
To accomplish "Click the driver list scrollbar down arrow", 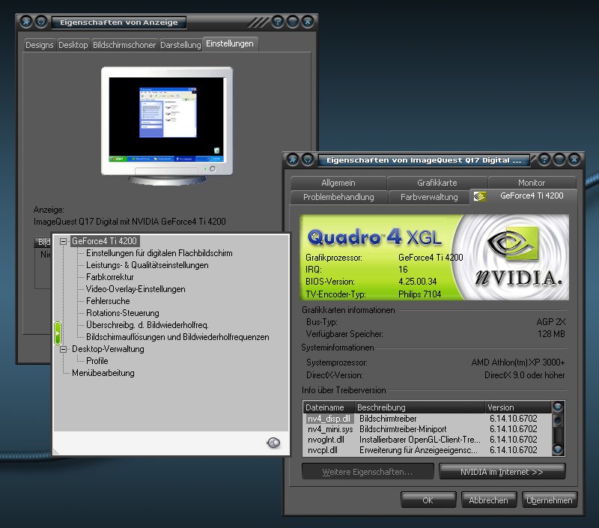I will pos(558,449).
